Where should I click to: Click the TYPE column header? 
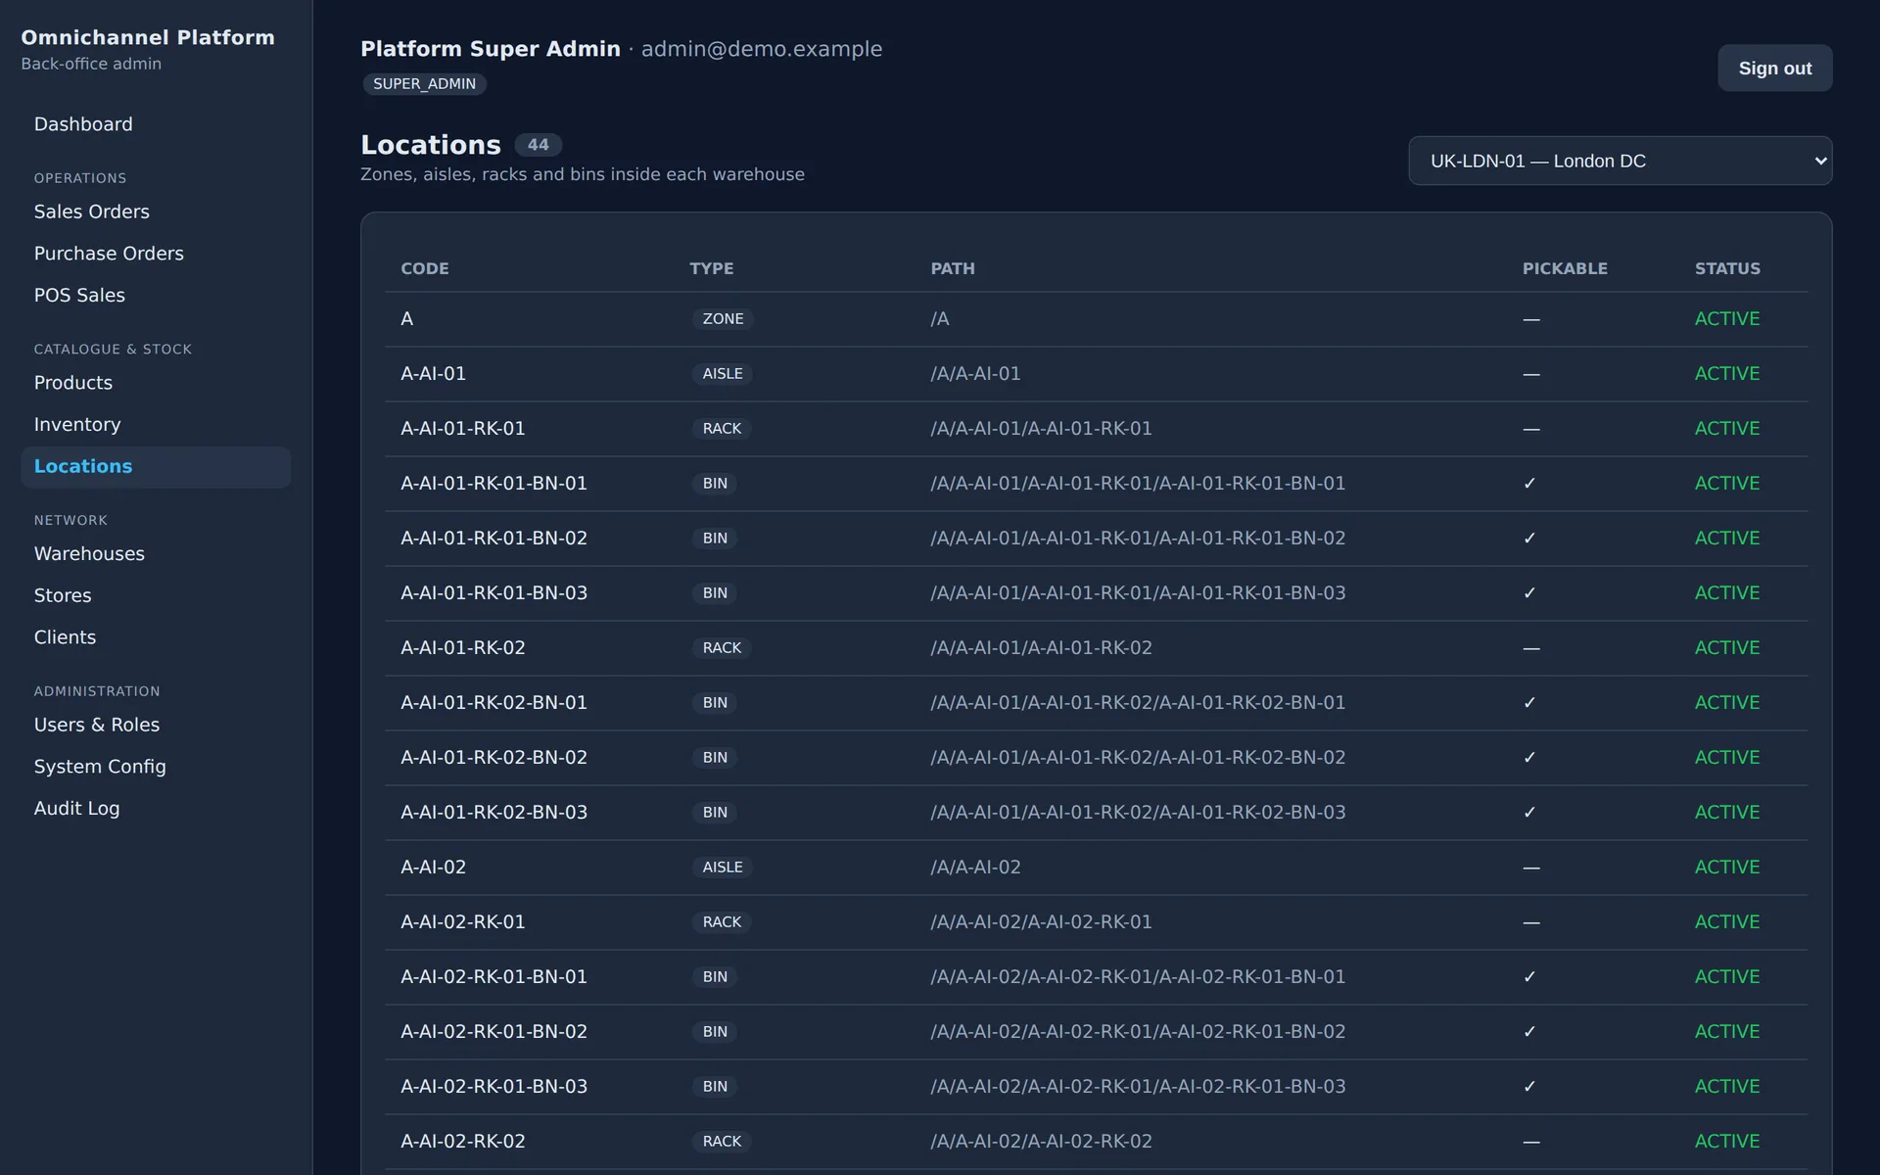point(711,268)
